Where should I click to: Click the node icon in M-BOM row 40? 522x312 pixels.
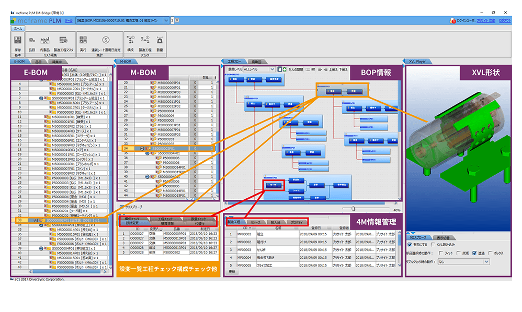[147, 176]
